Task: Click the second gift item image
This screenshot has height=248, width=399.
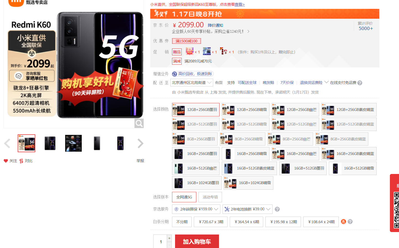Action: point(207,51)
